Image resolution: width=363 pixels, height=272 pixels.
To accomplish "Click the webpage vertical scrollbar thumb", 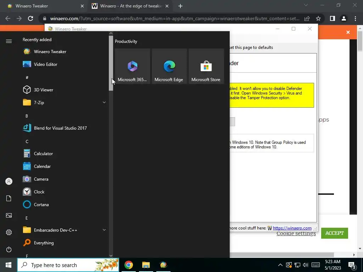I will point(360,40).
